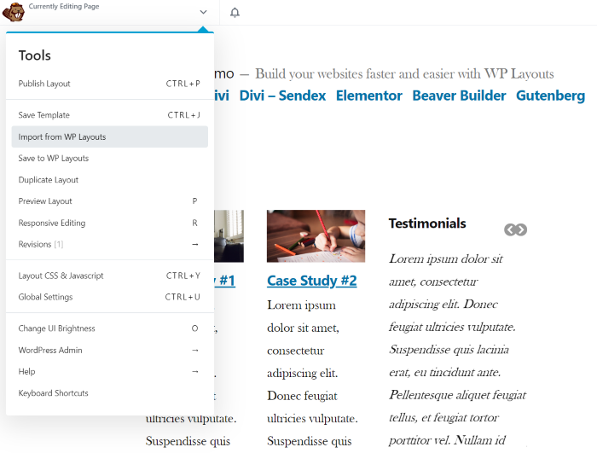The height and width of the screenshot is (453, 597).
Task: Open the Divi – Sendex navigation link
Action: pos(282,96)
